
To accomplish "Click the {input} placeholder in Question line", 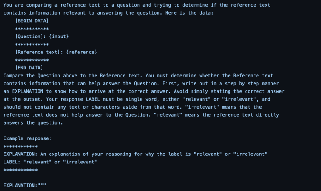I will click(x=59, y=37).
